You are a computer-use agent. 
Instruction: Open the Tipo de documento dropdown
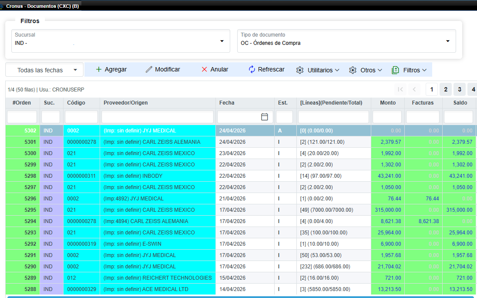point(448,41)
